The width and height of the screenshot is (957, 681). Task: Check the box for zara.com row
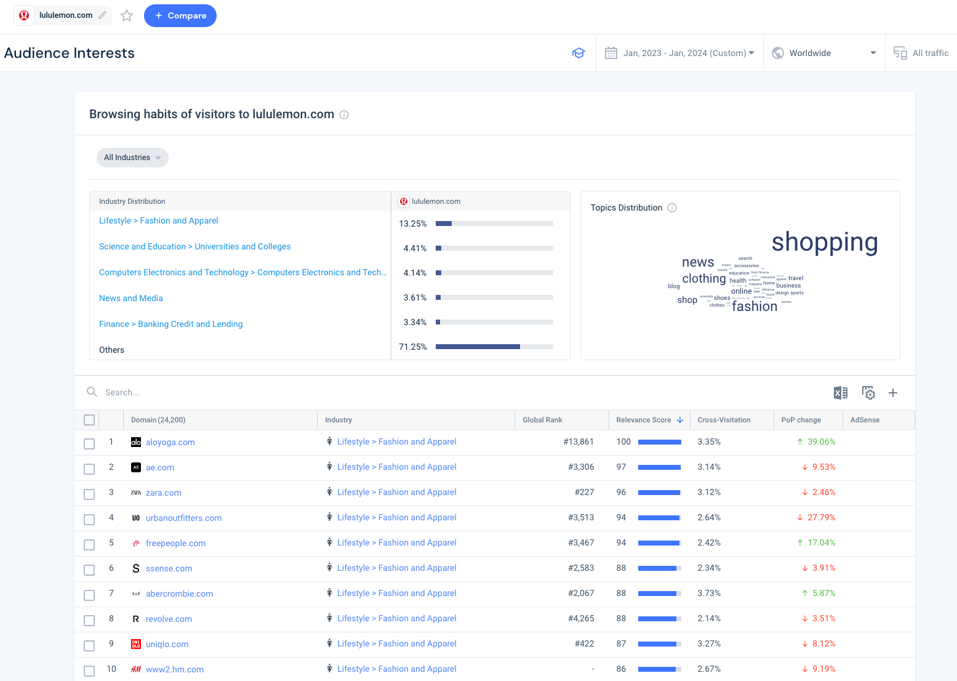pos(89,494)
